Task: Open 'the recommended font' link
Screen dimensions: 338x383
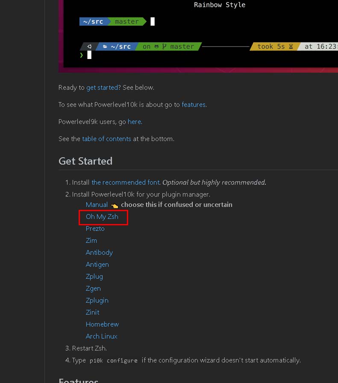Action: (126, 182)
